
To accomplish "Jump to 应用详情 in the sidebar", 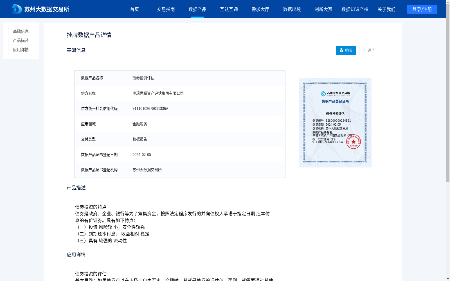I will [x=21, y=50].
